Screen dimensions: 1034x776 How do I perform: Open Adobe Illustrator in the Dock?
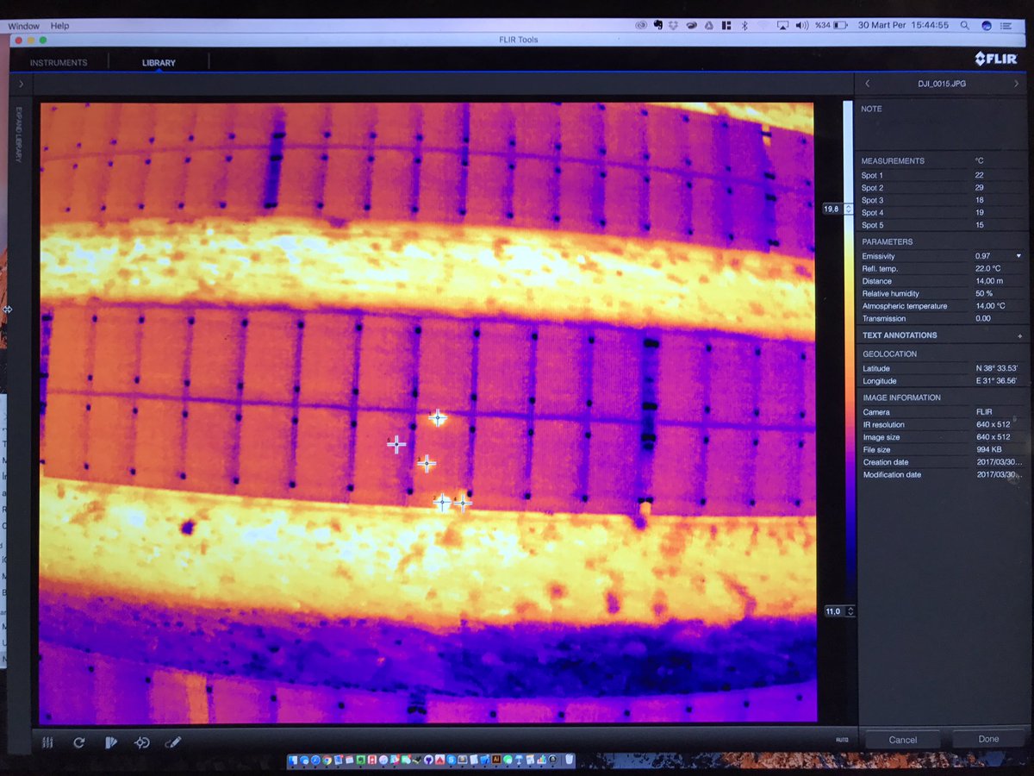point(496,760)
